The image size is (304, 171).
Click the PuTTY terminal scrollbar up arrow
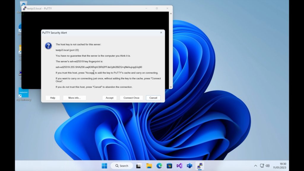tap(171, 14)
